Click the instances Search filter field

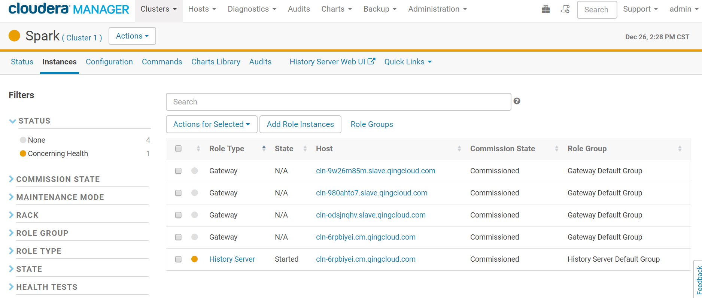point(338,102)
